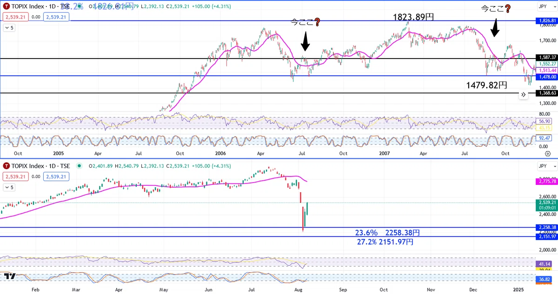The image size is (558, 294).
Task: Click the magenta 2,775.78 moving average label
Action: [x=546, y=182]
